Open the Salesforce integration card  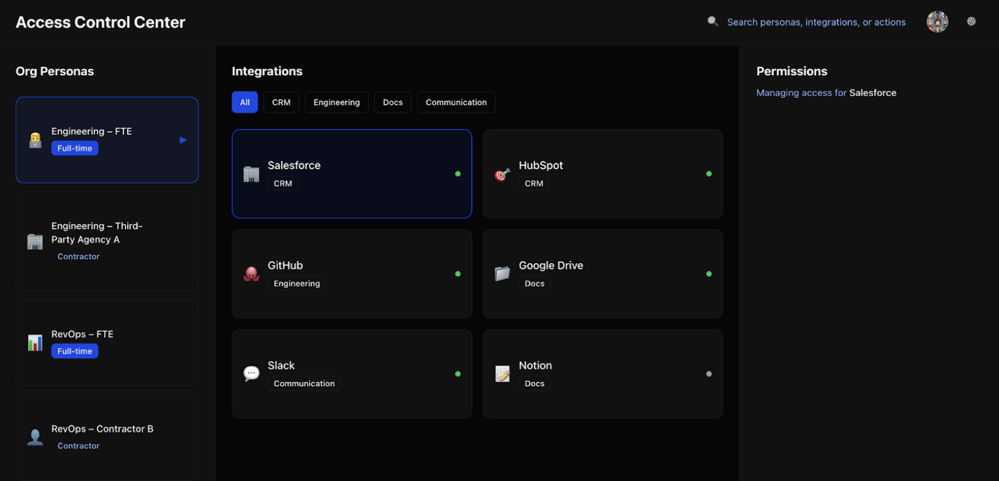352,174
